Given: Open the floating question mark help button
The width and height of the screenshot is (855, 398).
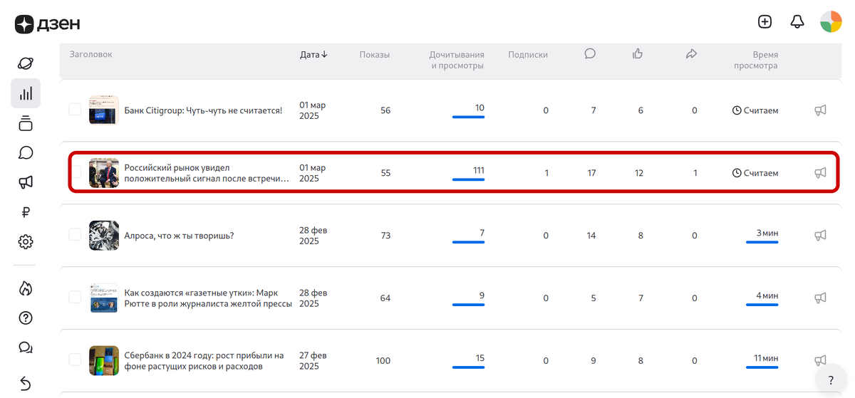Looking at the screenshot, I should click(831, 379).
